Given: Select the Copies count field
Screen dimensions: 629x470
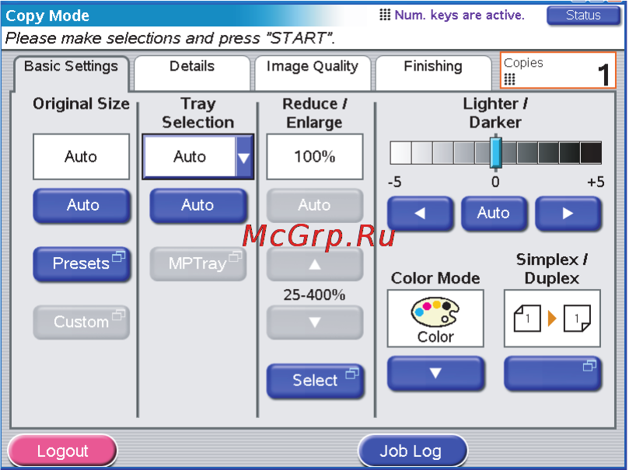Looking at the screenshot, I should point(557,70).
